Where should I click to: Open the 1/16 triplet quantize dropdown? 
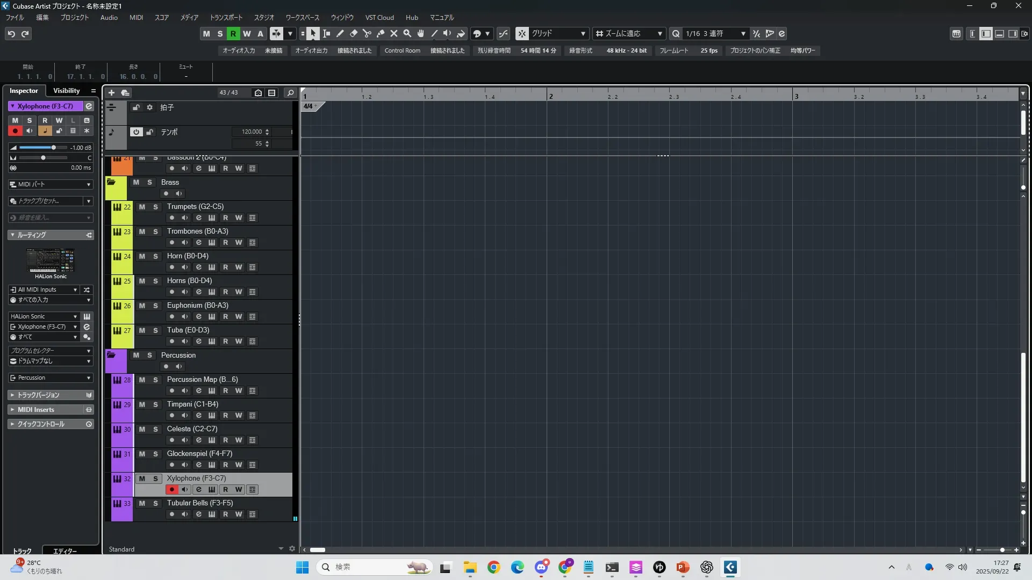click(743, 33)
